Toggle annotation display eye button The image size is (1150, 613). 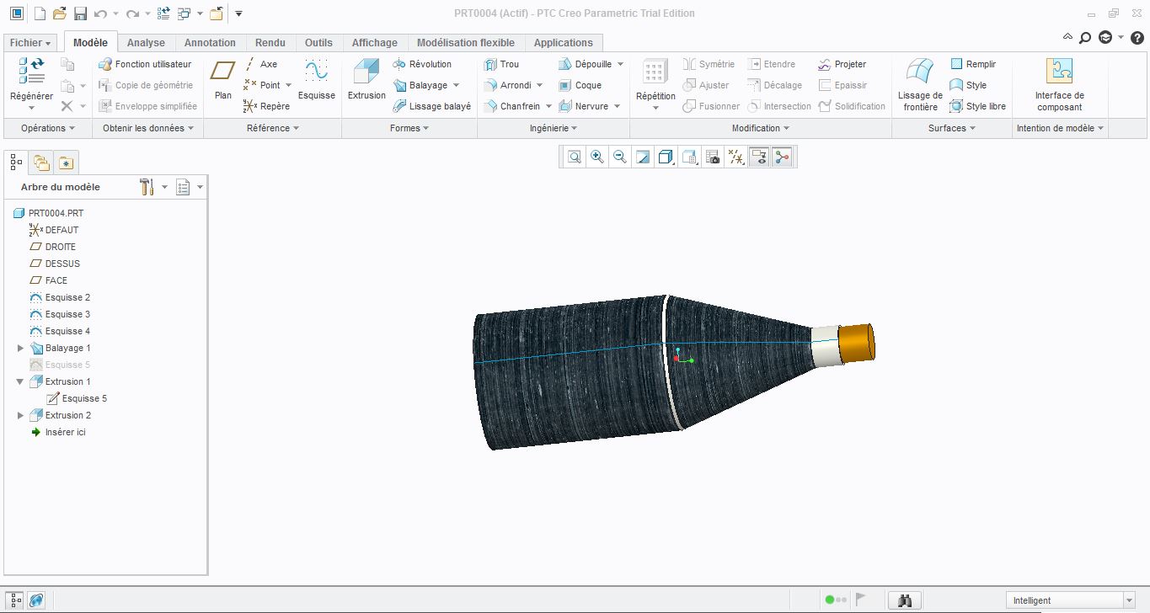759,157
